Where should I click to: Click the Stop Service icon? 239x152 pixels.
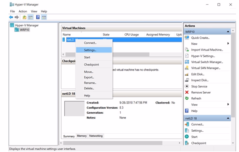[187, 86]
